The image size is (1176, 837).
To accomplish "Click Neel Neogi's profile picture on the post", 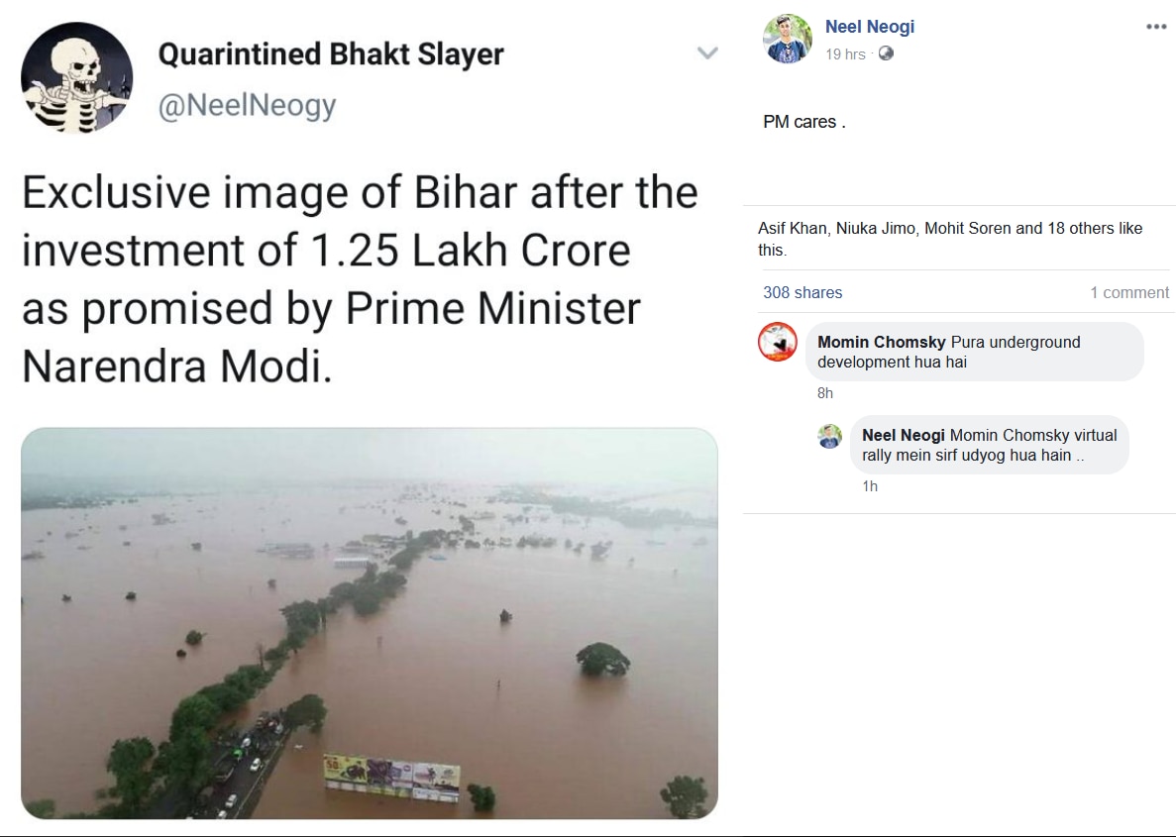I will point(788,39).
